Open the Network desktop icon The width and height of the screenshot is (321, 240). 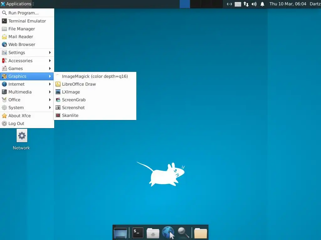click(x=22, y=140)
